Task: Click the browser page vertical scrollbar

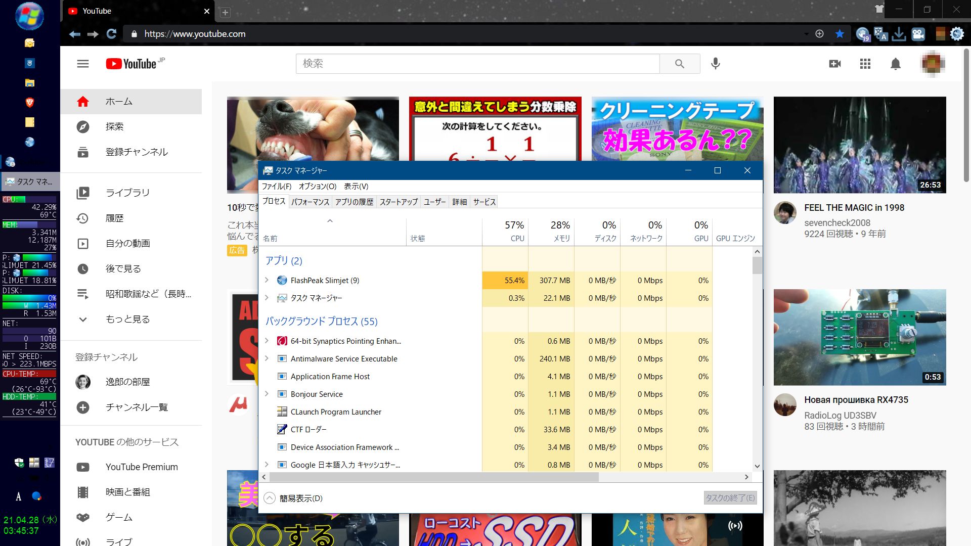Action: pos(966,115)
